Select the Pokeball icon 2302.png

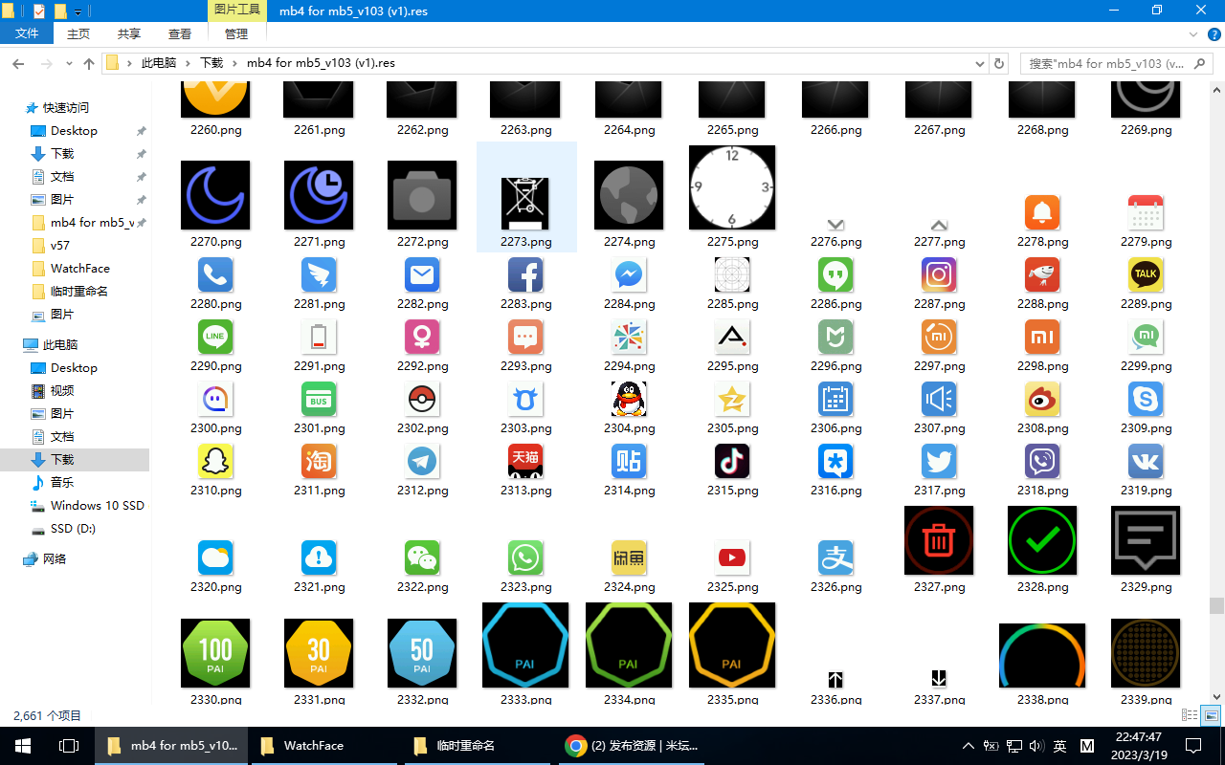(422, 399)
